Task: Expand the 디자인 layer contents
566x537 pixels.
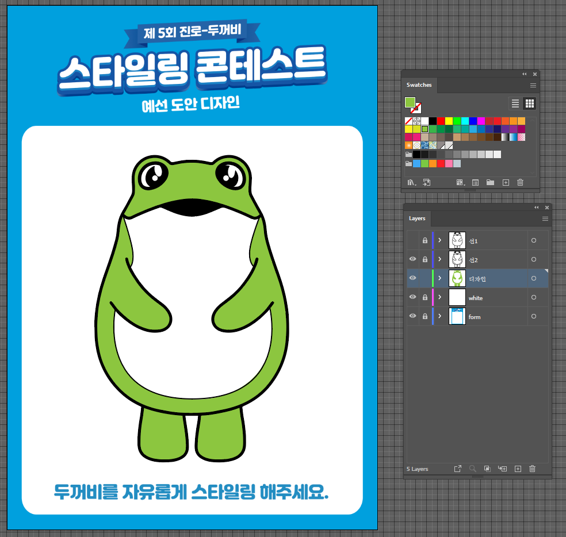Action: [x=439, y=278]
